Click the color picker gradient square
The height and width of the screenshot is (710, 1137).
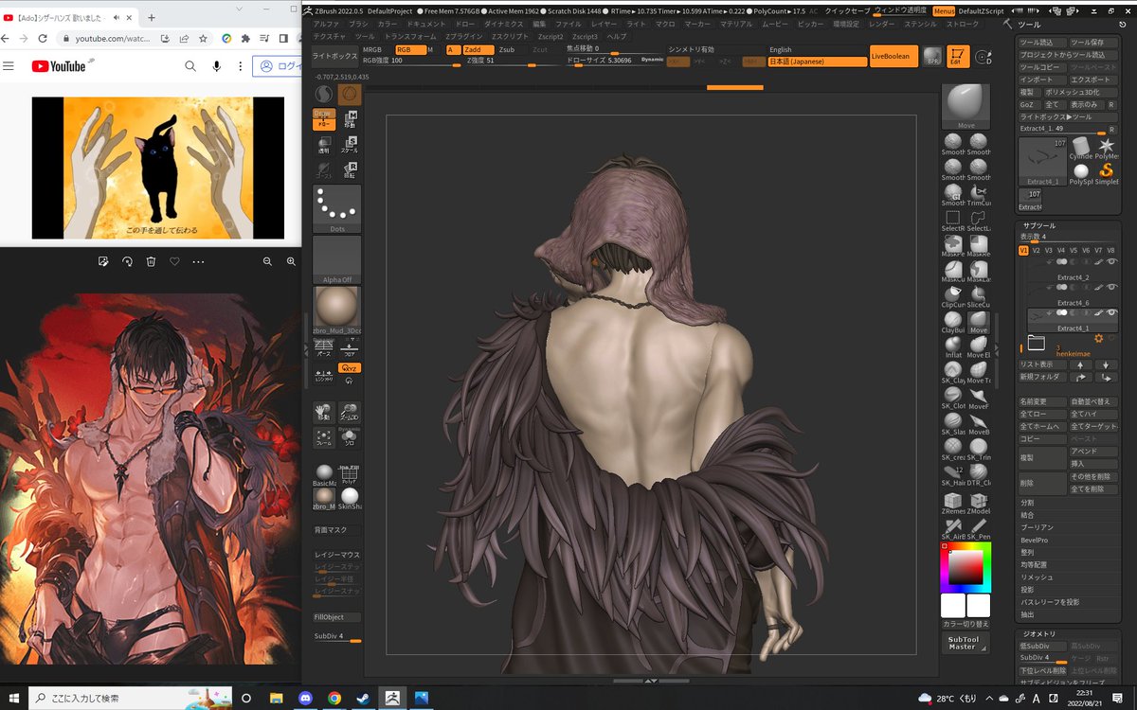tap(966, 566)
